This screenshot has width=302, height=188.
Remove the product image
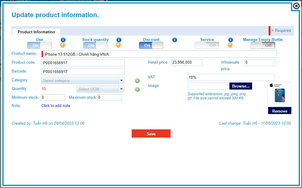[280, 111]
